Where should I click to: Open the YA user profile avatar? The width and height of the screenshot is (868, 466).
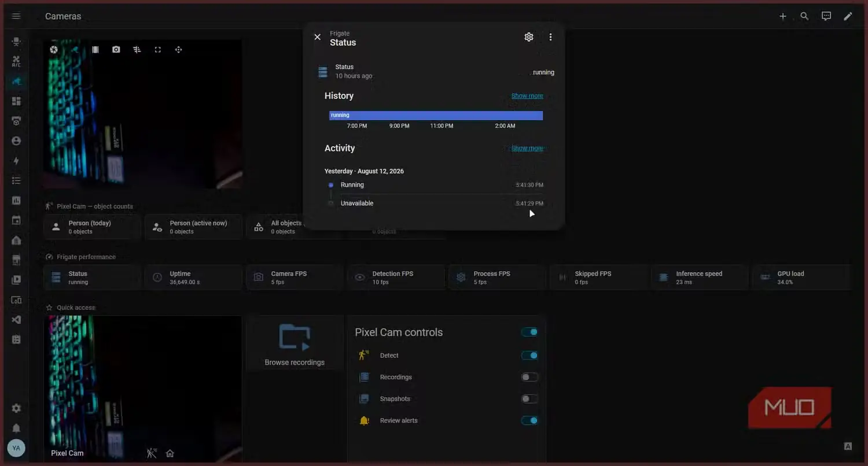click(16, 448)
